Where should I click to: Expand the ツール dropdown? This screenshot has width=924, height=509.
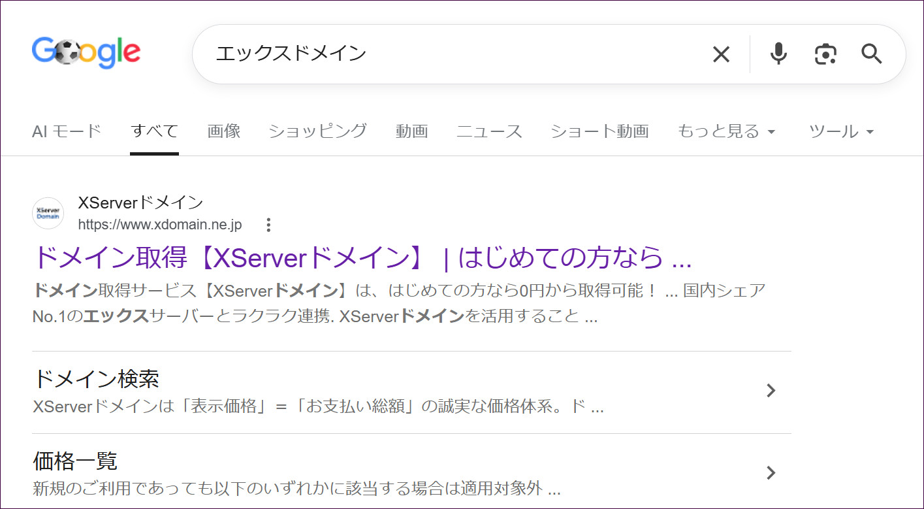pyautogui.click(x=841, y=131)
